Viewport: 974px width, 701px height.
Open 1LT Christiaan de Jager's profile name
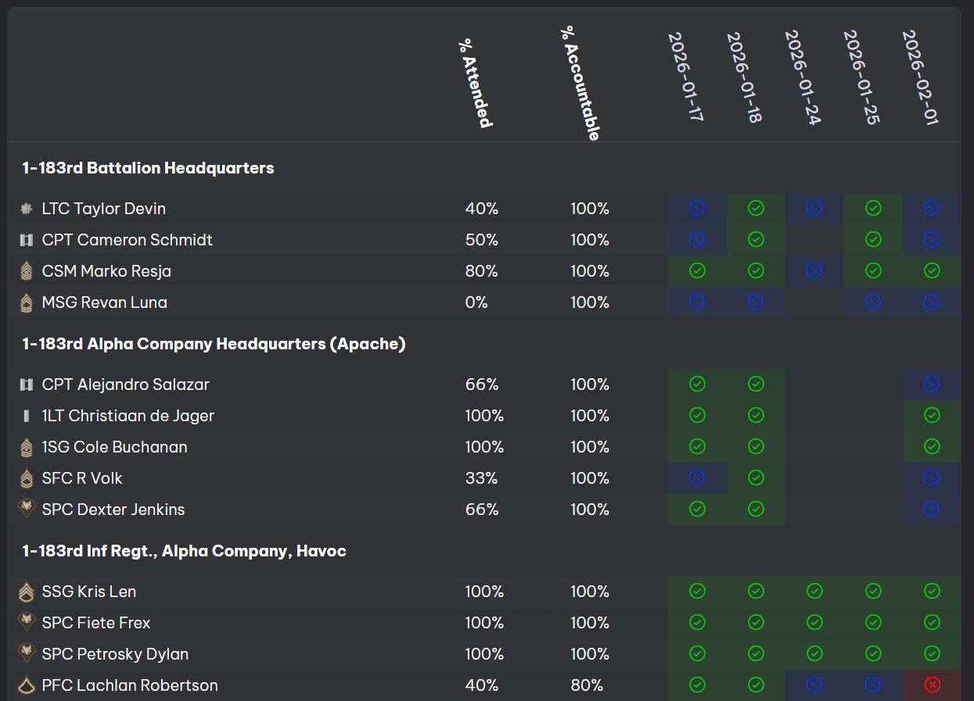click(x=128, y=416)
